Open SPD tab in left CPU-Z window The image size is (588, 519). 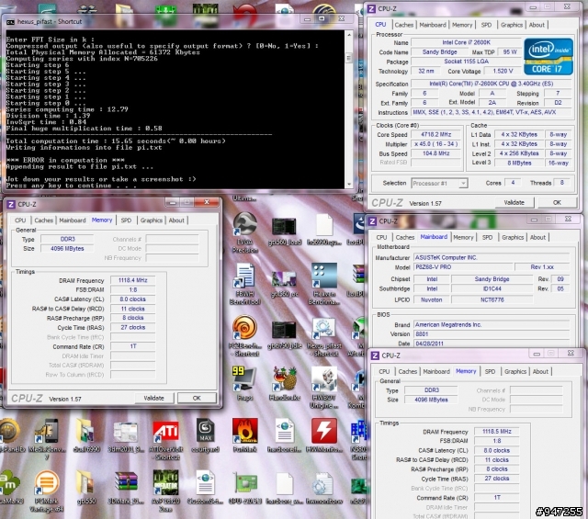point(126,220)
